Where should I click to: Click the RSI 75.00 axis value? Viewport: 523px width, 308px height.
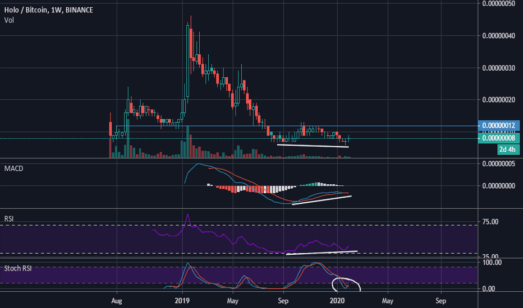(490, 222)
